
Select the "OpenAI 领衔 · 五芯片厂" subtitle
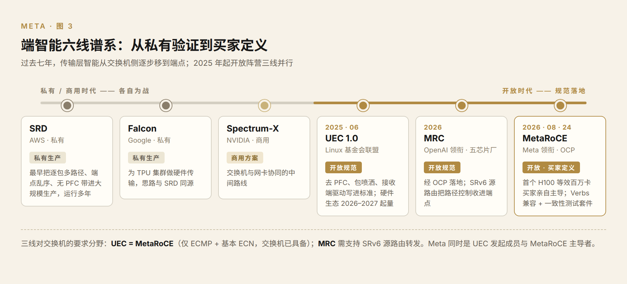pos(460,150)
